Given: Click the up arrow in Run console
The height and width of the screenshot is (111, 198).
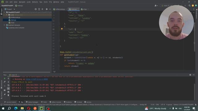Looking at the screenshot, I should (x=8, y=79).
